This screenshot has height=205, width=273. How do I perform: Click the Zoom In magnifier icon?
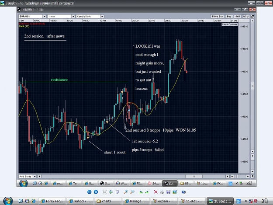click(x=126, y=192)
